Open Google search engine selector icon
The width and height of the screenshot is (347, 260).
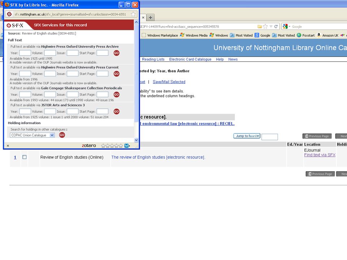coord(286,26)
